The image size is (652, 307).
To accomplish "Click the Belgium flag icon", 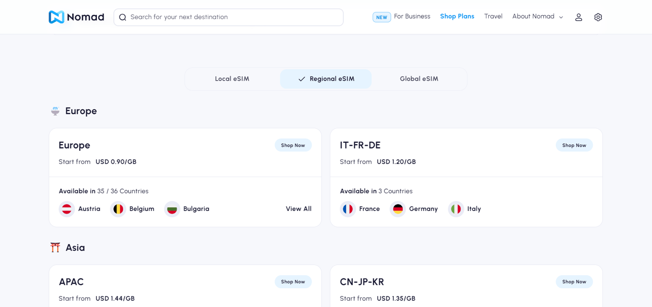I will coord(118,209).
